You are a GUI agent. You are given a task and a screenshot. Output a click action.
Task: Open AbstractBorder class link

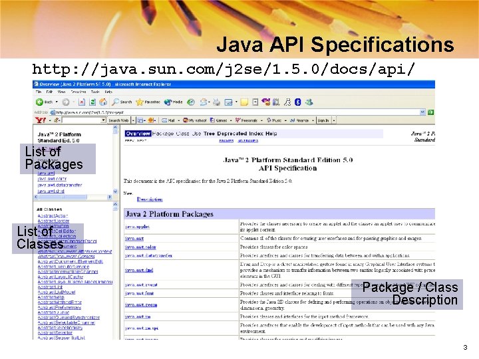click(53, 221)
